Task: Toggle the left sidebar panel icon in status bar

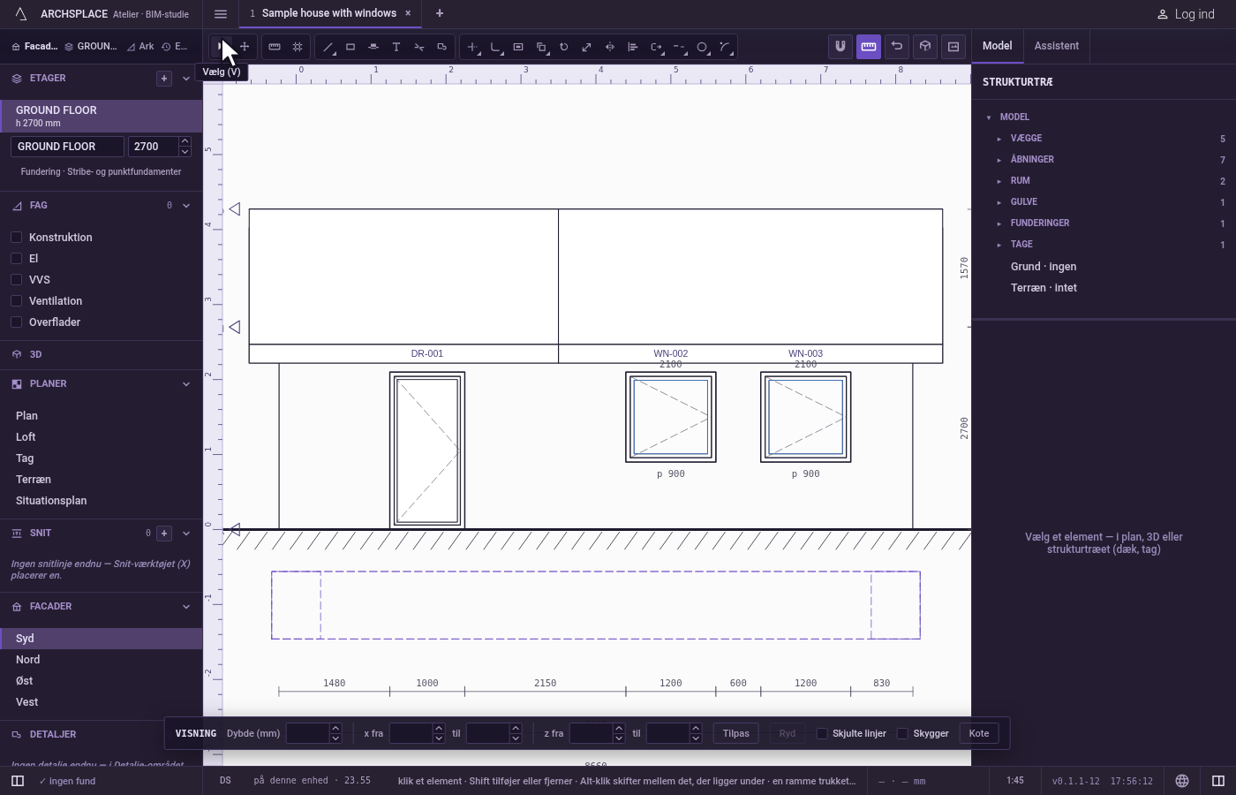Action: point(18,781)
